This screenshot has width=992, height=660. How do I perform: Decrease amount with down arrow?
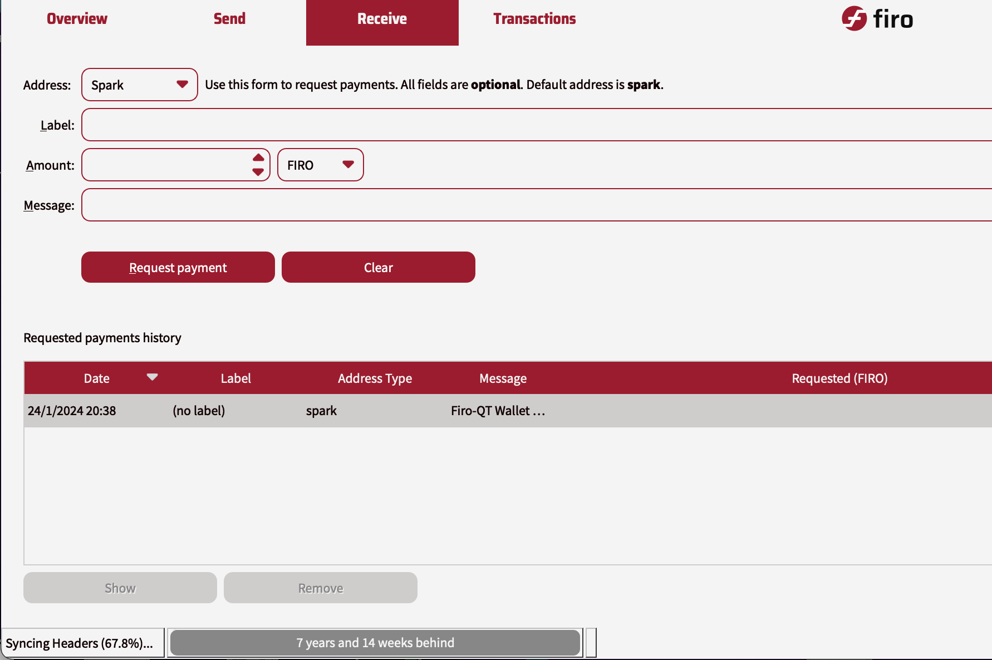(x=258, y=172)
